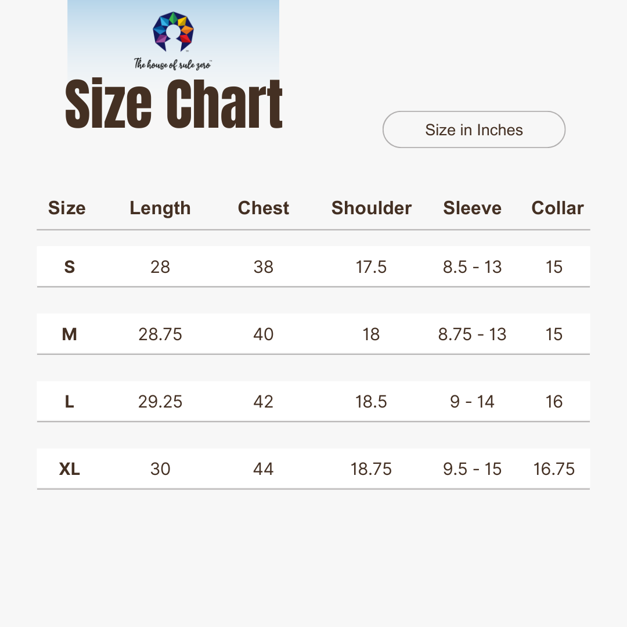Select the L size row label
This screenshot has width=627, height=627.
point(70,402)
